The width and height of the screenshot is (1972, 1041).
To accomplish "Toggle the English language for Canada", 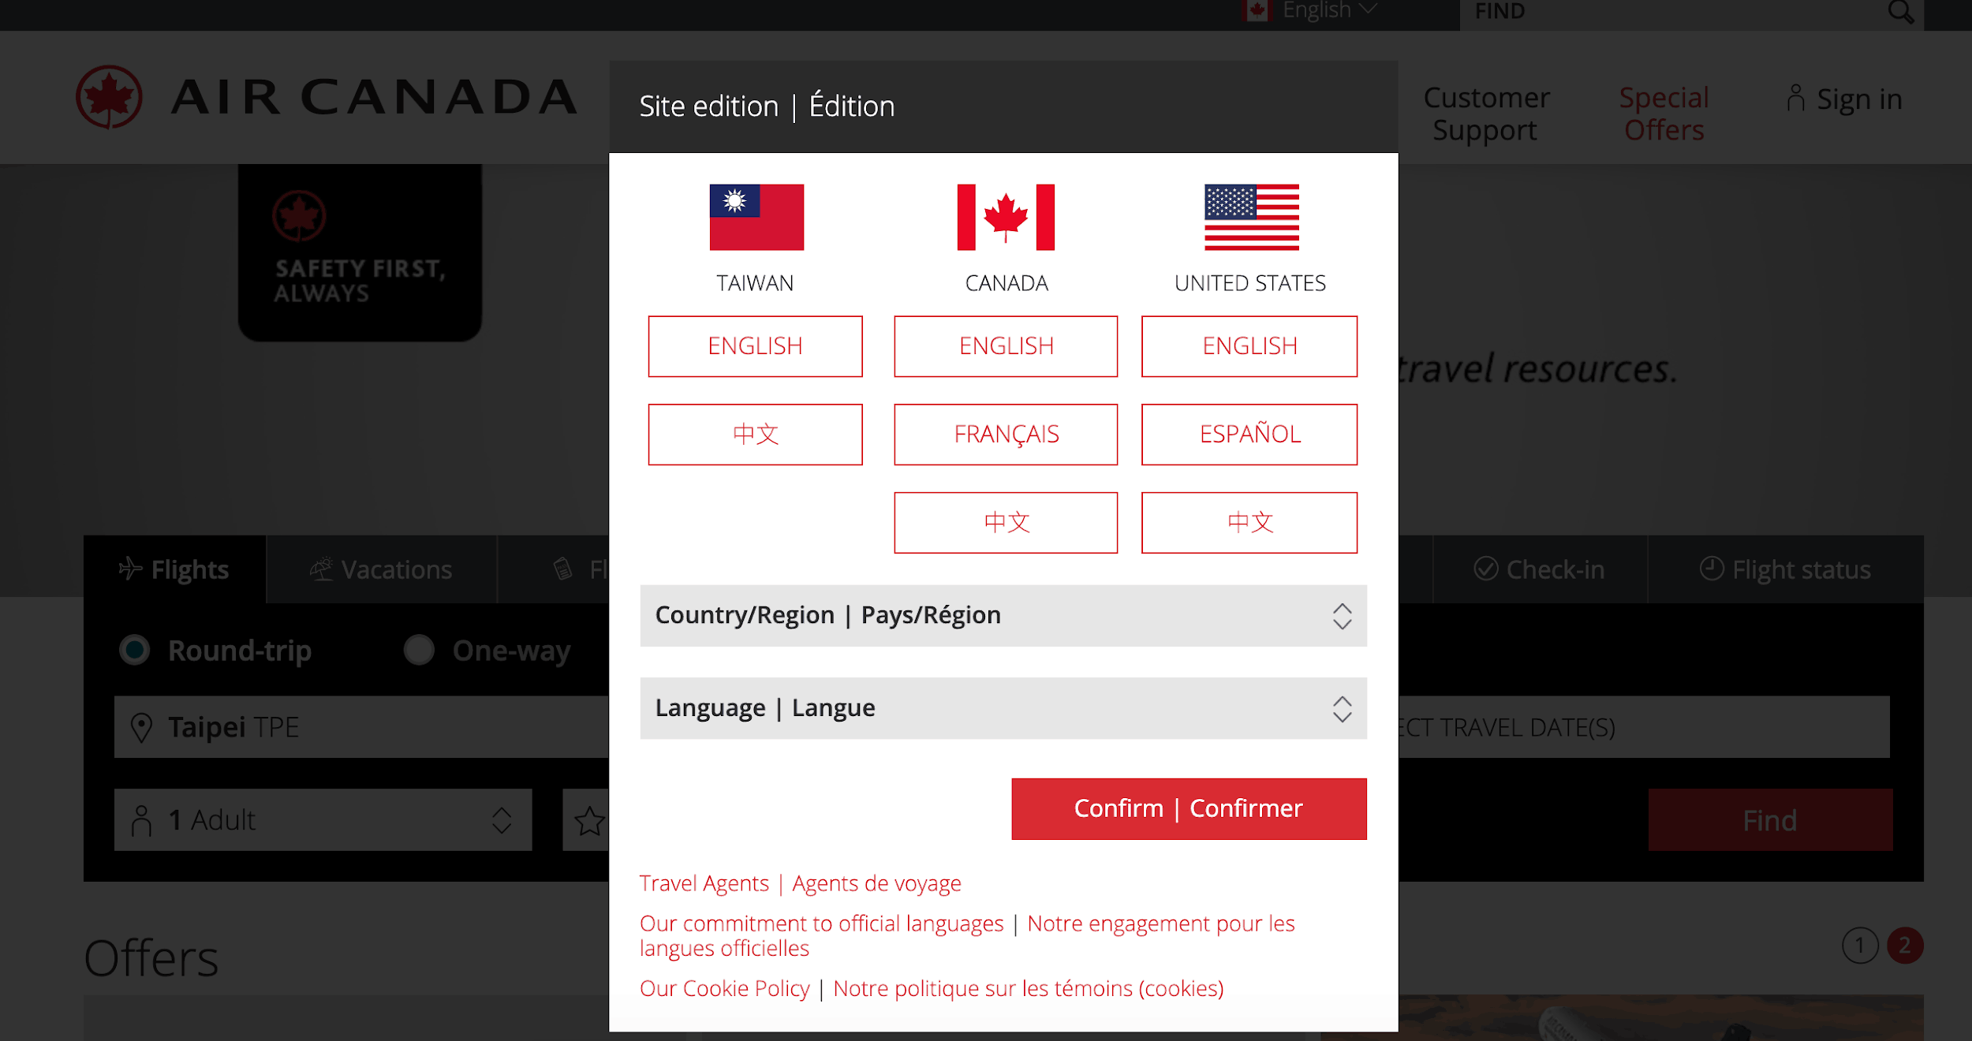I will [x=1003, y=345].
